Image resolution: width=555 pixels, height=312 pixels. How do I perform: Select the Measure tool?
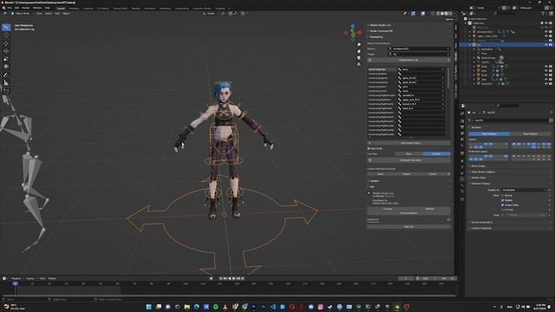6,83
